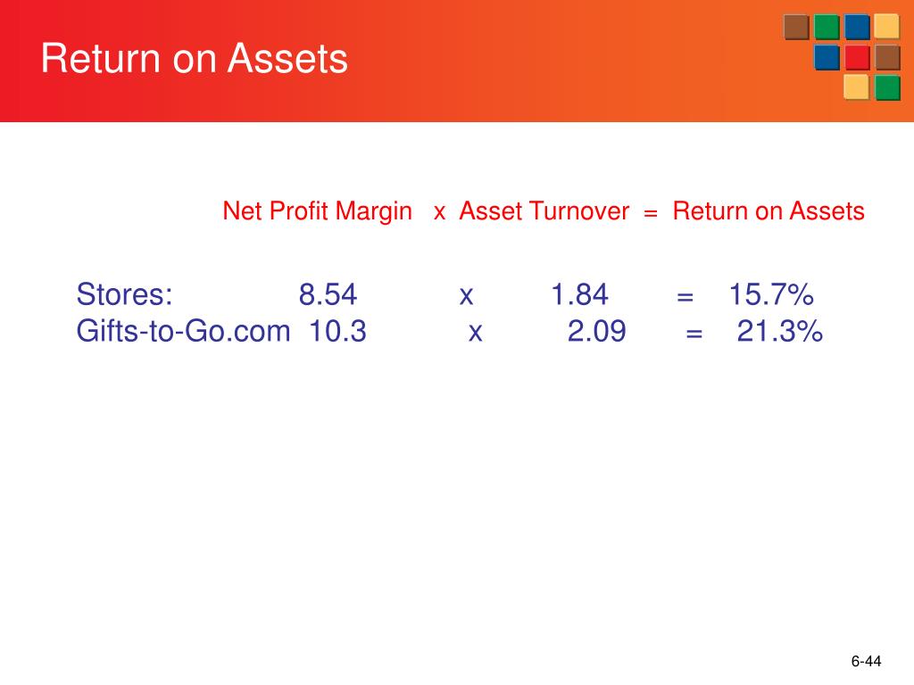Screen dimensions: 914x685
Task: Click the 21.3% return value
Action: pos(780,332)
